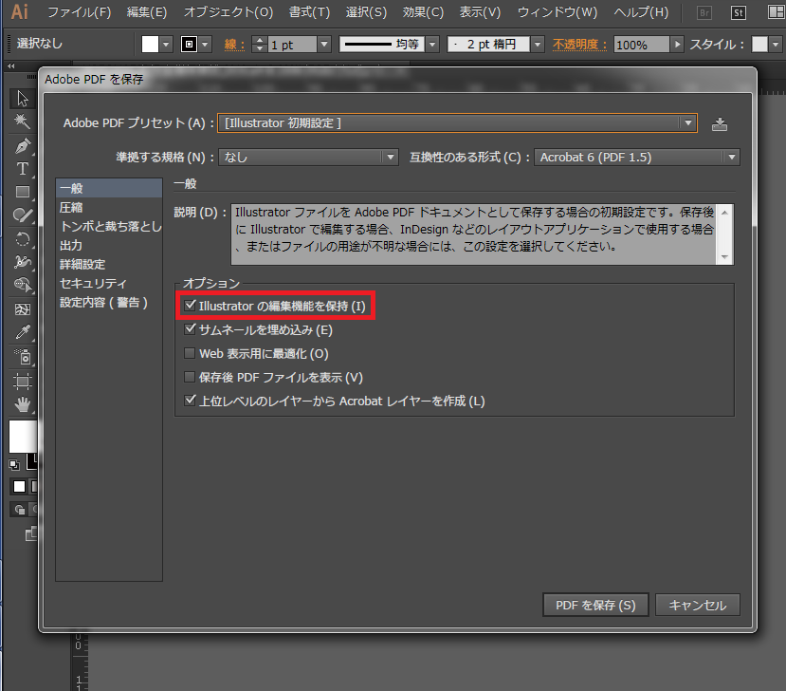Select トンボと裁ち落とし category
This screenshot has width=786, height=691.
pyautogui.click(x=109, y=226)
